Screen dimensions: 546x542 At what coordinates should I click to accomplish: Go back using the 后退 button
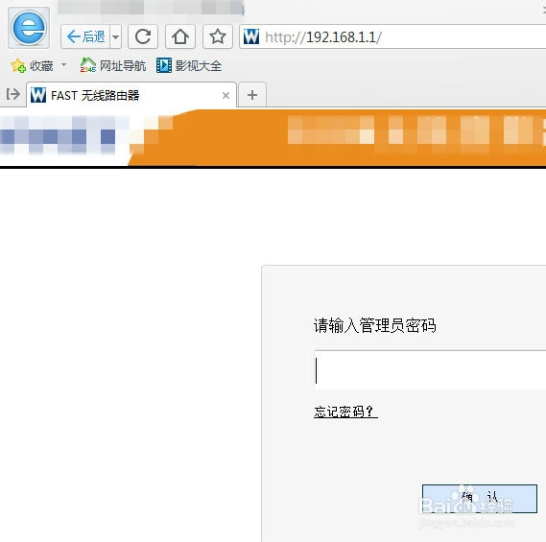click(x=85, y=36)
